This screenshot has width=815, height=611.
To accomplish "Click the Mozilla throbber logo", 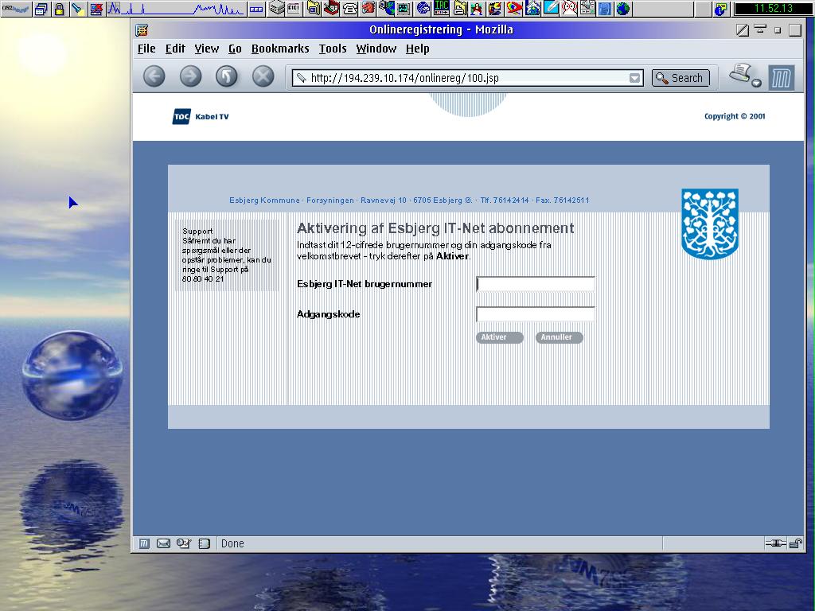I will (781, 77).
